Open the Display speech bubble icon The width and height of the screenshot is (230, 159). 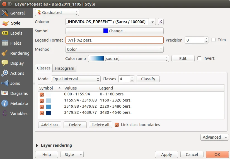click(x=5, y=63)
